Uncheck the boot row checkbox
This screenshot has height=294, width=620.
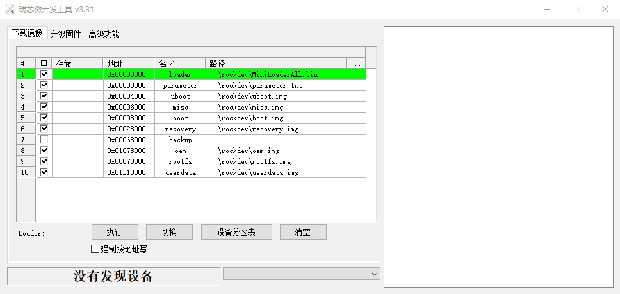tap(44, 118)
